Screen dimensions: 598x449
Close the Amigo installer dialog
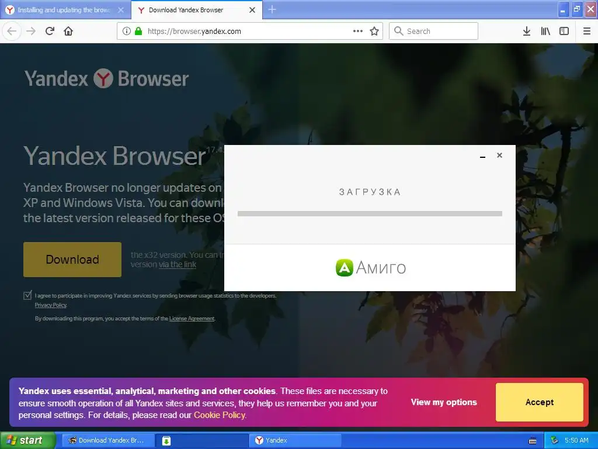499,155
